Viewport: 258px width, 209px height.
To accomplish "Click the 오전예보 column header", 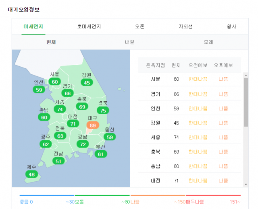I will pos(198,65).
